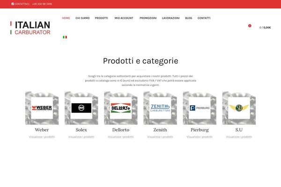Click the Pierburg category title
281x187 pixels.
tap(200, 130)
